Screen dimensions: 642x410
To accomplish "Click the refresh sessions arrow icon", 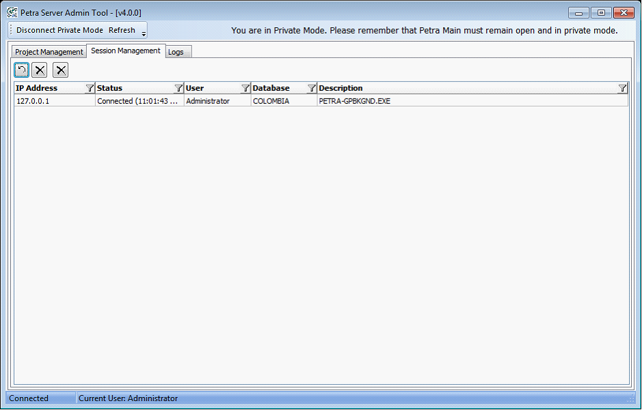I will point(22,70).
